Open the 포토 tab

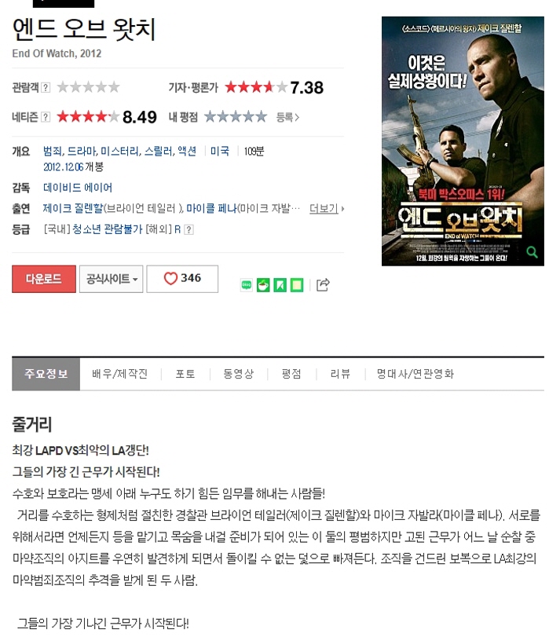185,374
